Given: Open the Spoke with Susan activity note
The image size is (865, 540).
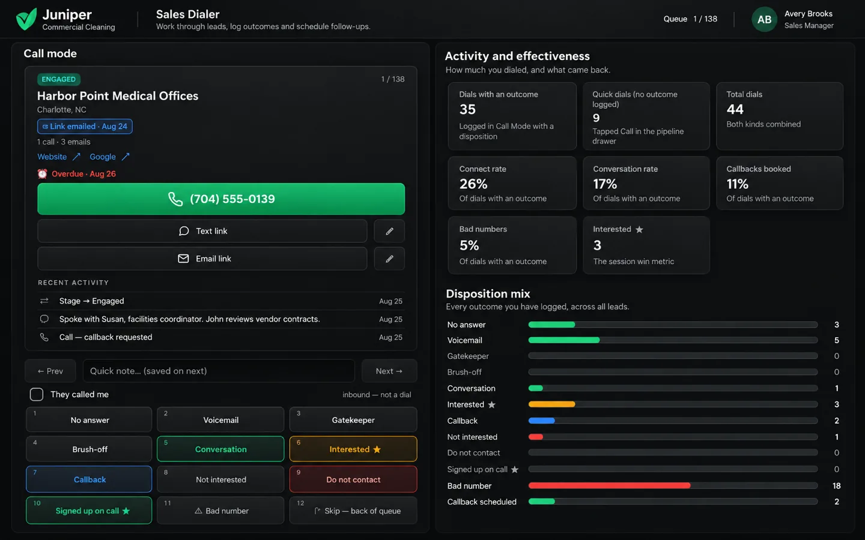Looking at the screenshot, I should [x=221, y=319].
